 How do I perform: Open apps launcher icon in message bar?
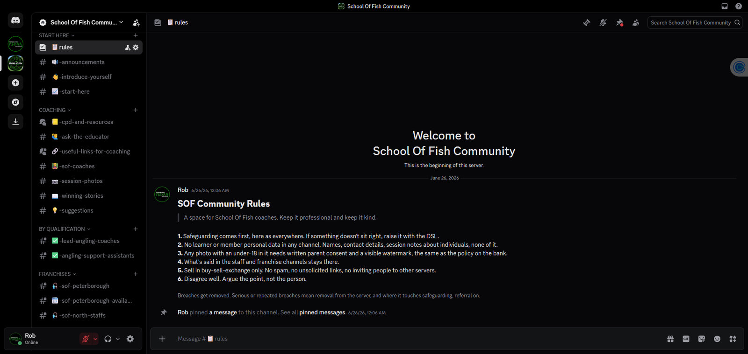(733, 339)
